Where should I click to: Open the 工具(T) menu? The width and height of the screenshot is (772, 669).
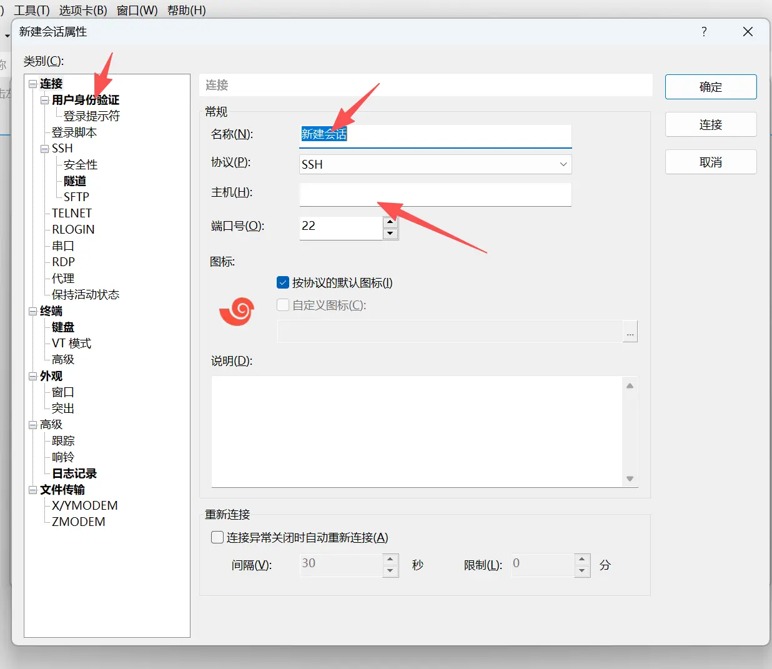pos(32,11)
